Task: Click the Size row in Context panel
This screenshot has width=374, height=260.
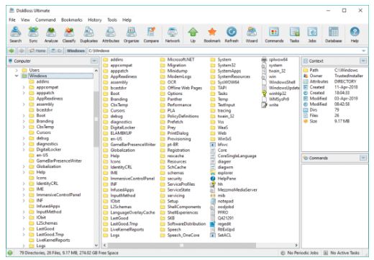Action: click(327, 121)
